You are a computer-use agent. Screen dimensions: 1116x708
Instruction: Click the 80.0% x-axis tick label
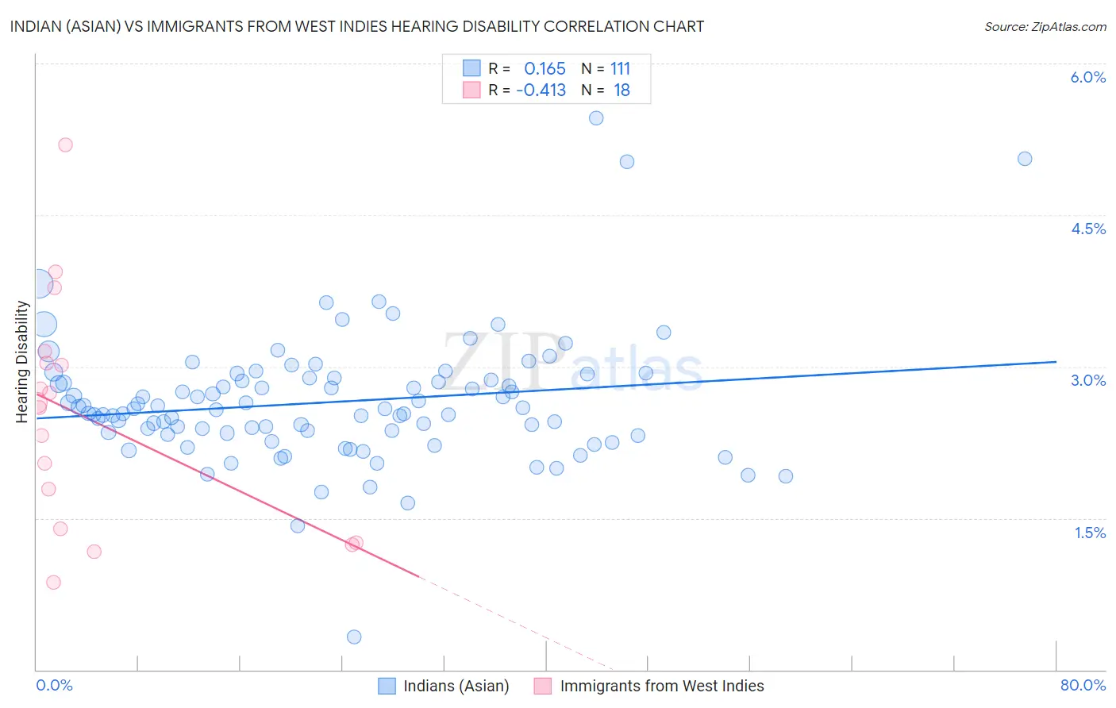1083,685
